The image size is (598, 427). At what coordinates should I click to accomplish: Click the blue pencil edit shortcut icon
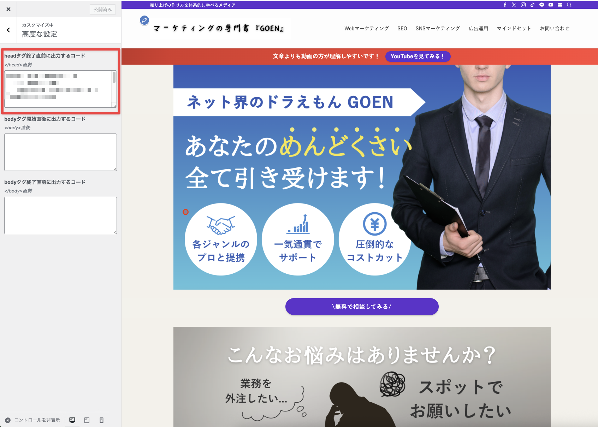(x=144, y=20)
